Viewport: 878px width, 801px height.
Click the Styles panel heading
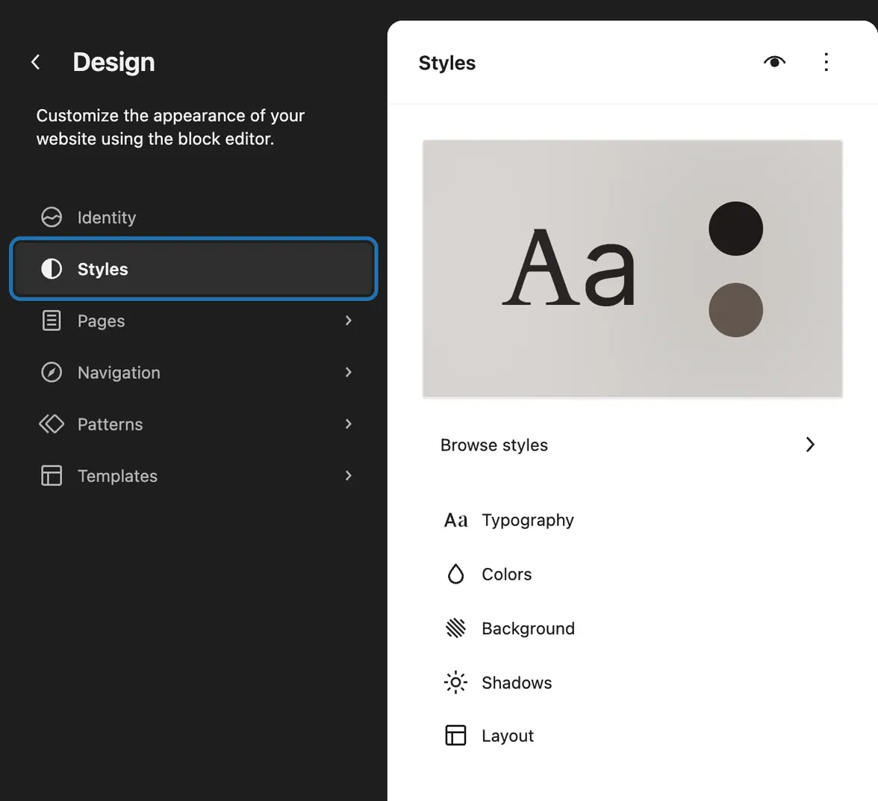tap(446, 64)
